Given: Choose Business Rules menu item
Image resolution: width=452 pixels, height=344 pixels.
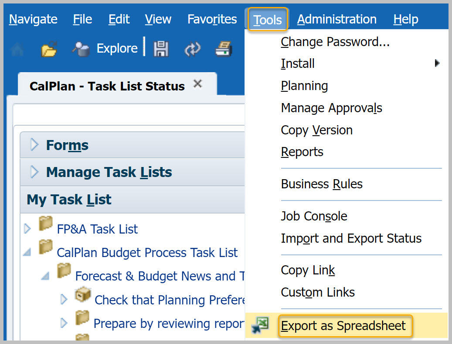Looking at the screenshot, I should [322, 184].
